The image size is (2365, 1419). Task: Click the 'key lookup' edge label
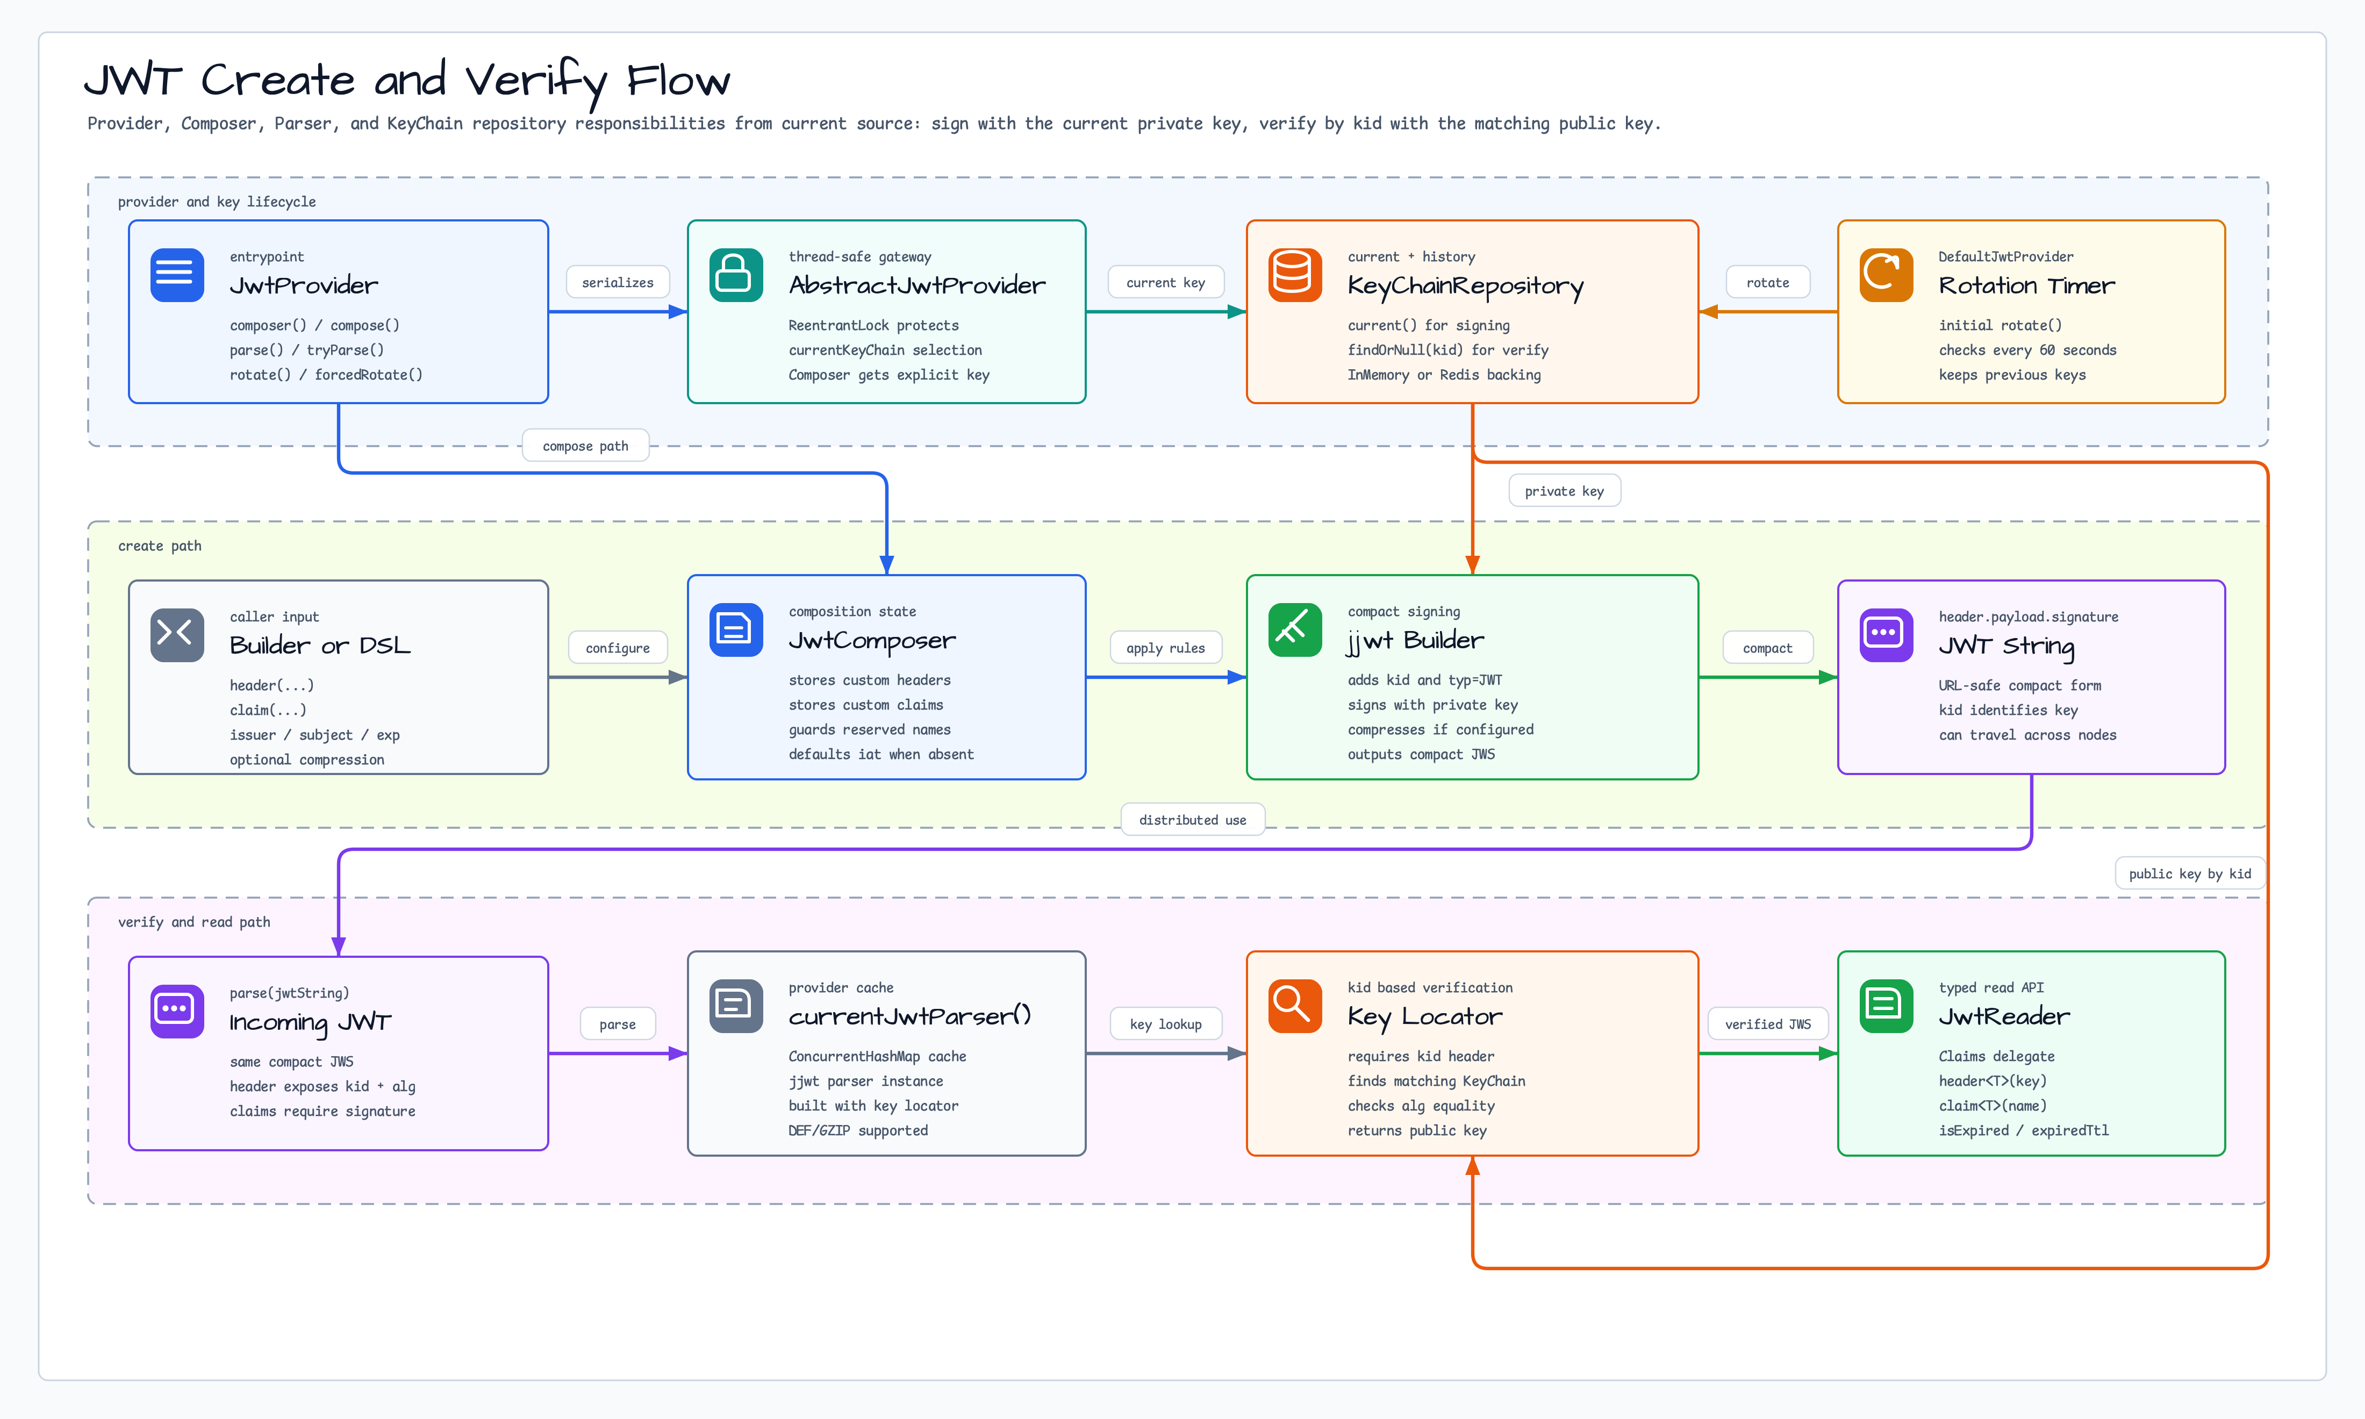click(1165, 1024)
